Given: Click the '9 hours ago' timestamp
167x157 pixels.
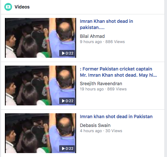Looking at the screenshot, I should [91, 42].
